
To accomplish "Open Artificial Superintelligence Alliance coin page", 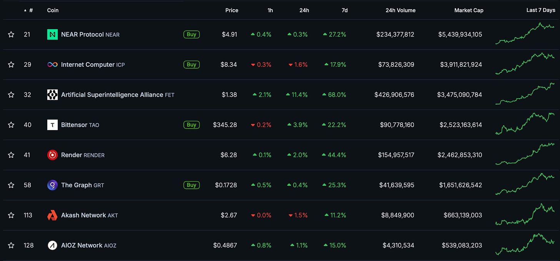I will [x=118, y=95].
